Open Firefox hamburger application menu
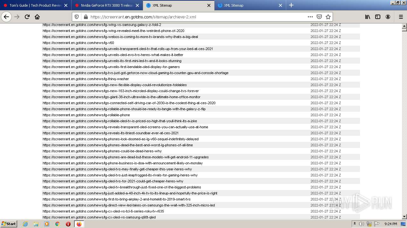This screenshot has height=228, width=407. pos(401,17)
